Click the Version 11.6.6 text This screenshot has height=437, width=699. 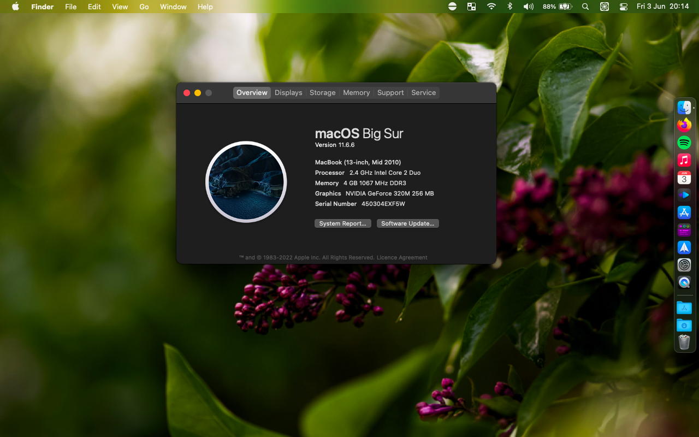(x=335, y=145)
